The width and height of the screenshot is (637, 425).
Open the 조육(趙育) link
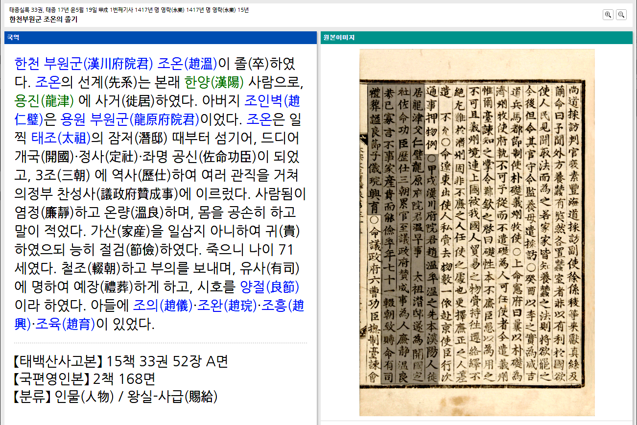tap(65, 324)
